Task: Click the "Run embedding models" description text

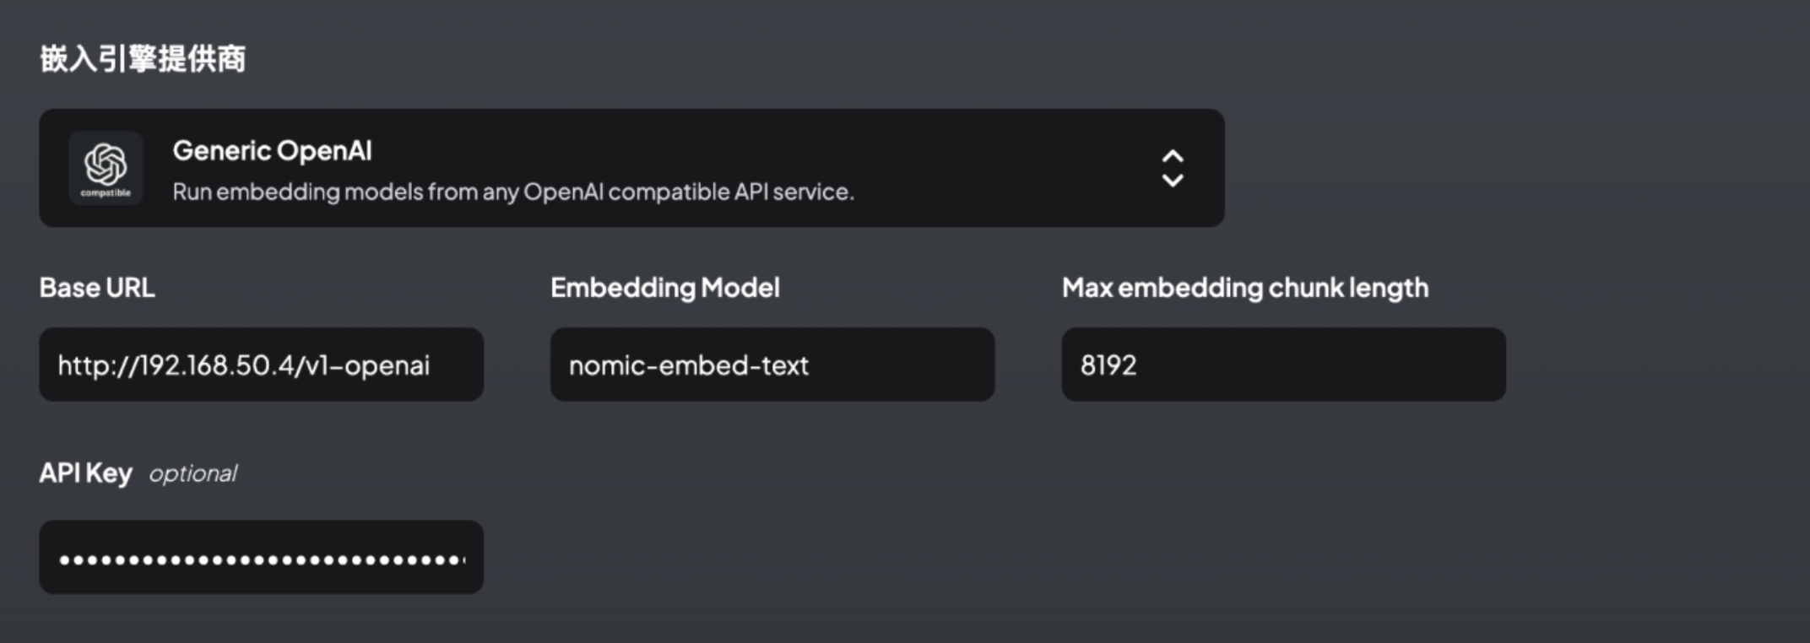Action: click(513, 192)
